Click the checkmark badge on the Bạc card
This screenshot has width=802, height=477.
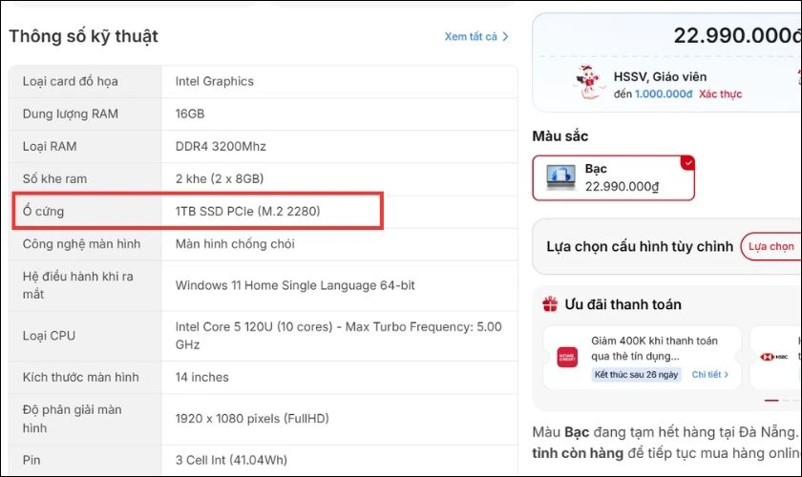coord(688,162)
